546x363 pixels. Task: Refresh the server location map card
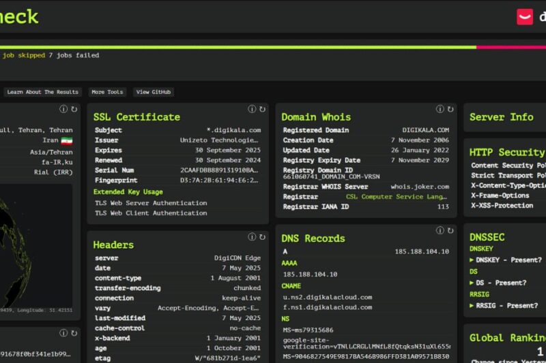(x=74, y=109)
